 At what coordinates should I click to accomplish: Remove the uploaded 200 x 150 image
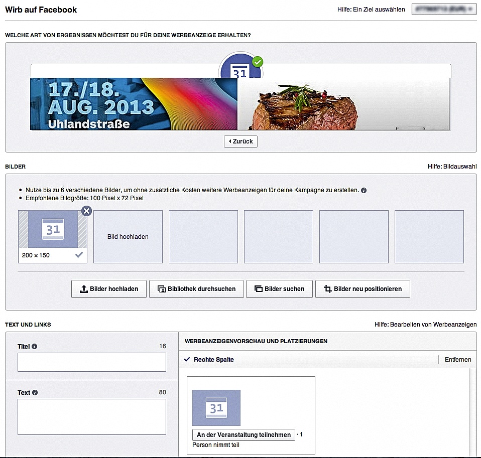(x=87, y=211)
